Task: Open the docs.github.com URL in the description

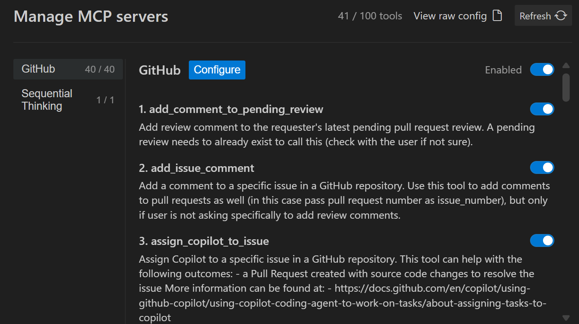Action: pyautogui.click(x=432, y=288)
